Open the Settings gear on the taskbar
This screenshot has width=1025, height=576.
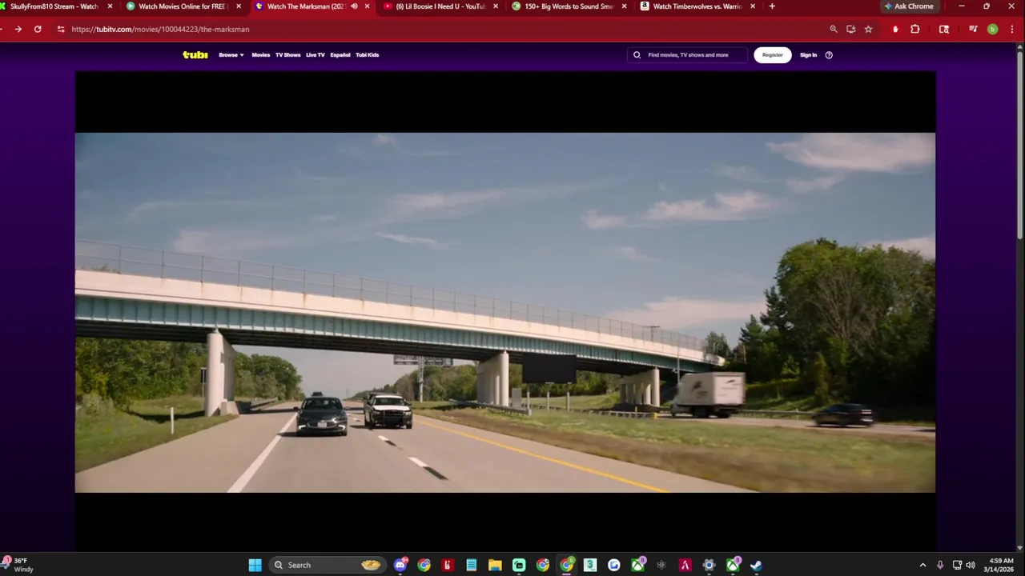click(x=709, y=565)
